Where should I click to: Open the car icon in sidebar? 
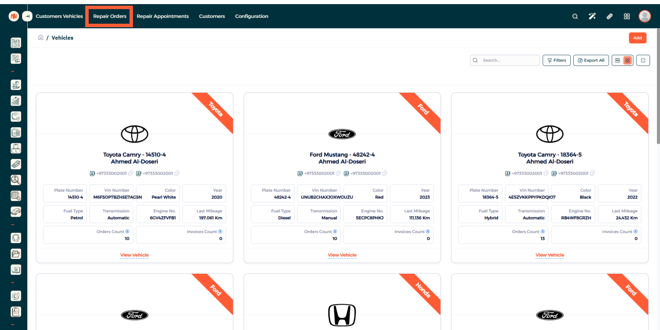tap(16, 212)
